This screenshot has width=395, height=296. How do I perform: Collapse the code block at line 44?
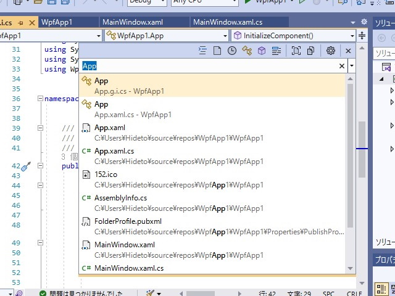(x=40, y=186)
